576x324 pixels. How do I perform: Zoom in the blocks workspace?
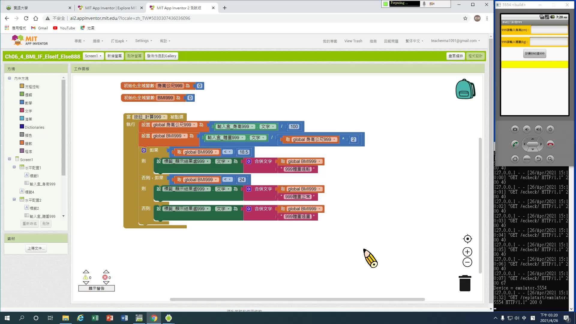467,252
